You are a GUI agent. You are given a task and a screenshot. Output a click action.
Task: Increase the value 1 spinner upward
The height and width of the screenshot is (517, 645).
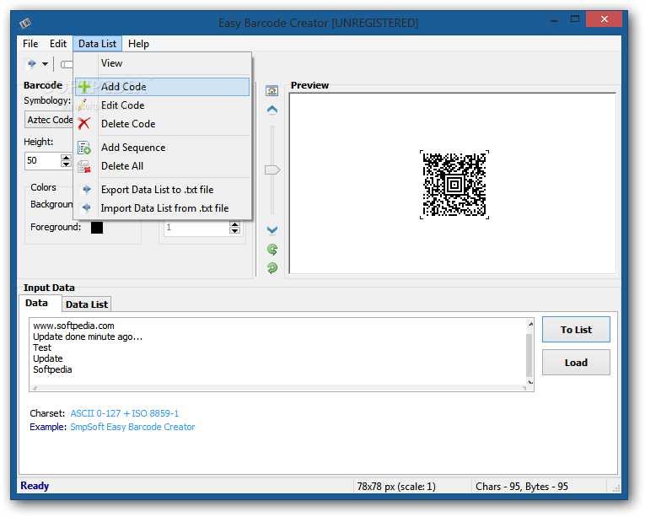pyautogui.click(x=235, y=224)
